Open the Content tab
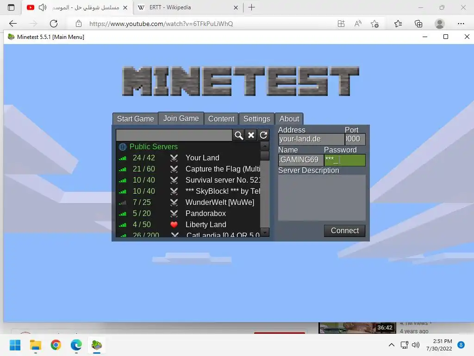The width and height of the screenshot is (474, 356). point(221,119)
